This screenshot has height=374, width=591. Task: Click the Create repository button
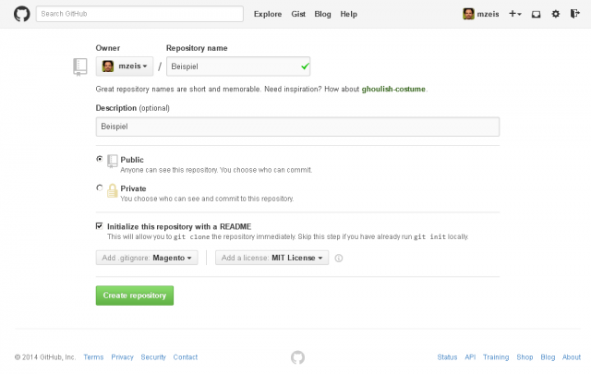[x=135, y=296]
